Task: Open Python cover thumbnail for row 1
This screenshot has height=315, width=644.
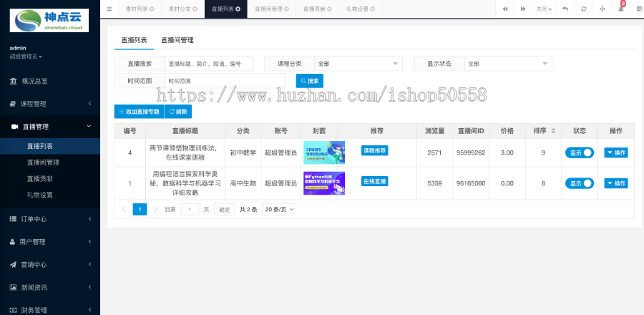Action: pyautogui.click(x=324, y=183)
